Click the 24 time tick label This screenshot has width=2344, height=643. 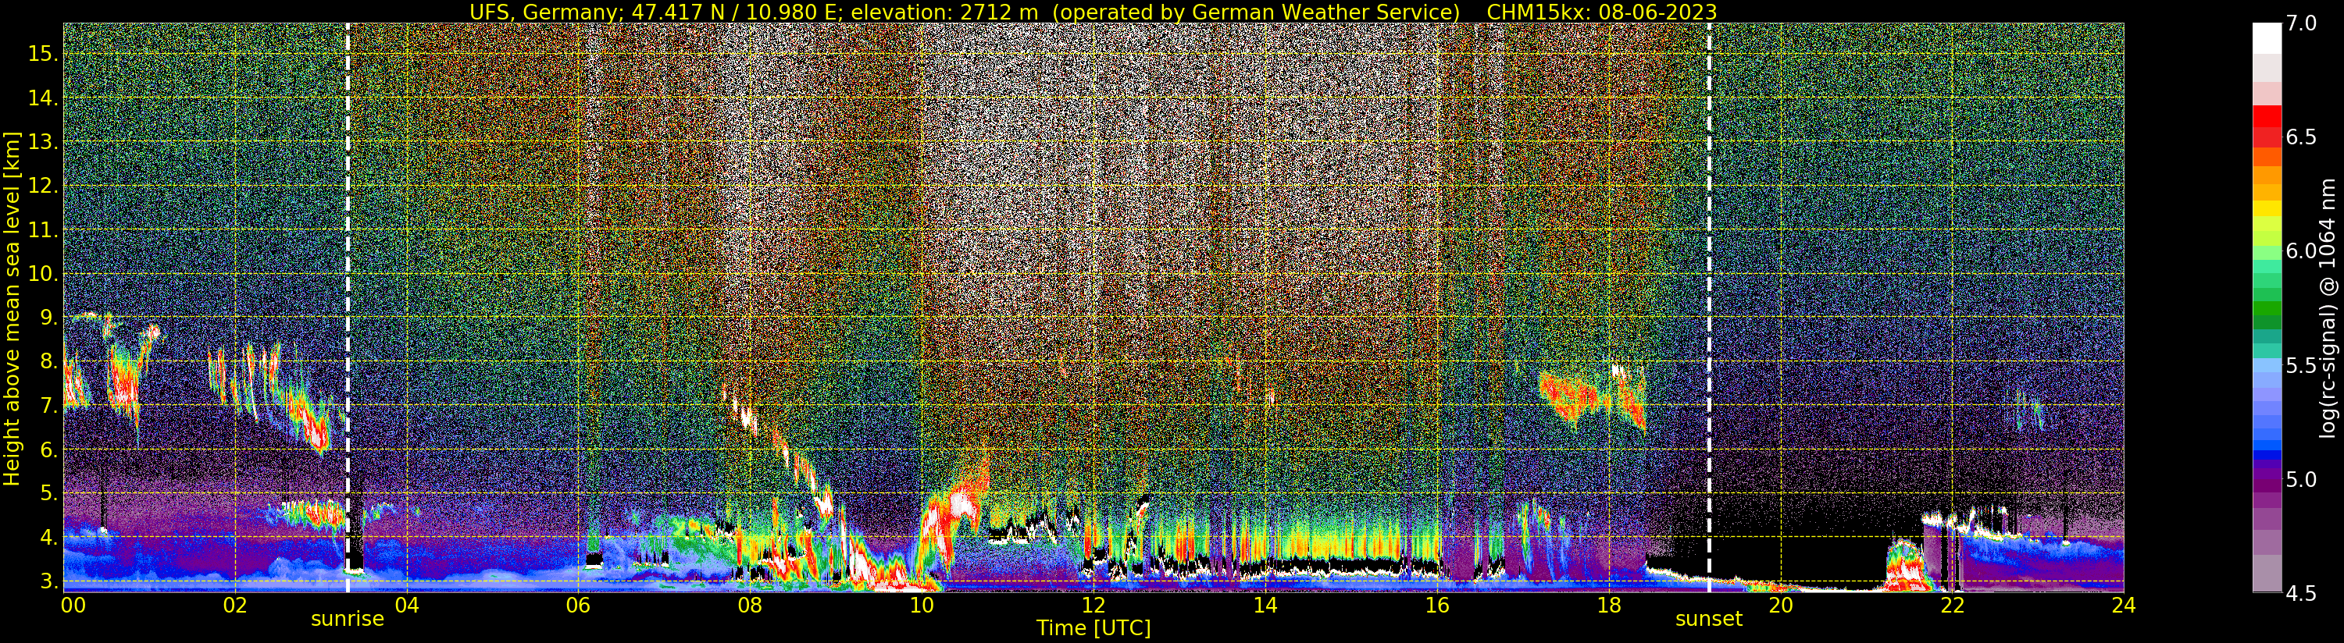(2123, 606)
